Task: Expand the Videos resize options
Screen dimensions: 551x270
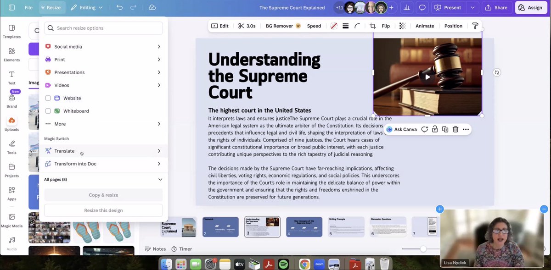Action: pyautogui.click(x=103, y=85)
